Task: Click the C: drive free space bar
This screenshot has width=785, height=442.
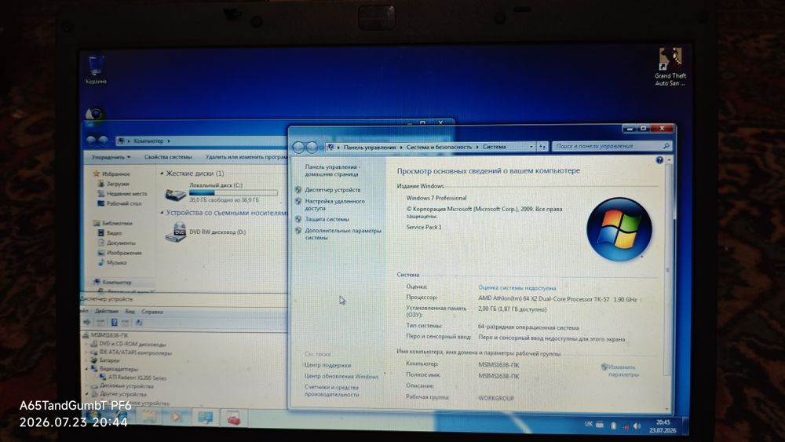Action: (x=233, y=192)
